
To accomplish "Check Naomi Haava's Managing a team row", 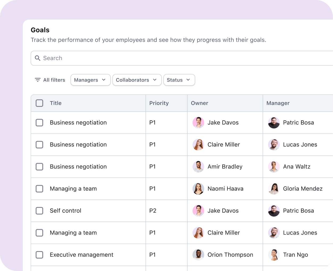I will (x=39, y=189).
